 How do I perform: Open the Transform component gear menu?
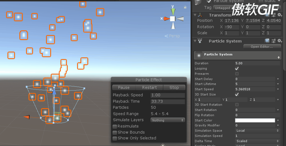(279, 15)
